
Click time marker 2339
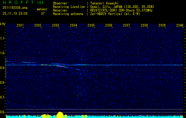[162, 25]
